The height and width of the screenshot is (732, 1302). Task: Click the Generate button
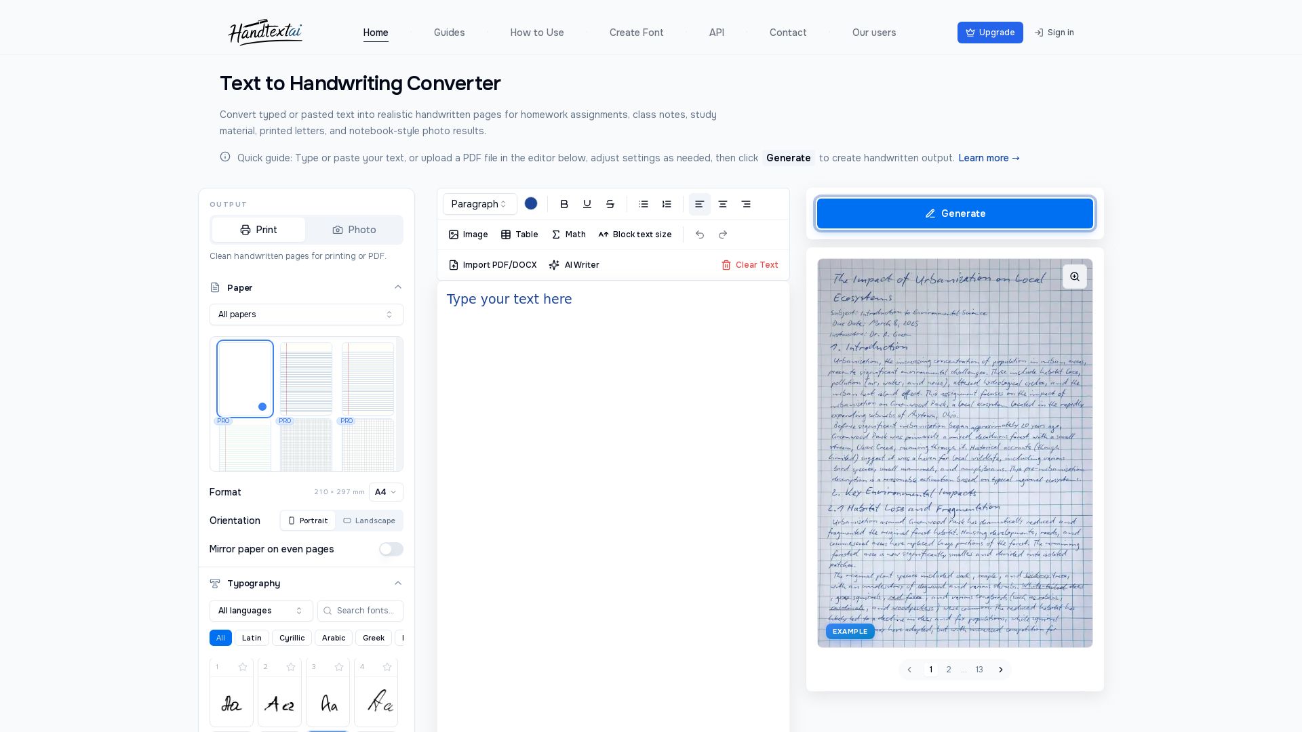[955, 213]
